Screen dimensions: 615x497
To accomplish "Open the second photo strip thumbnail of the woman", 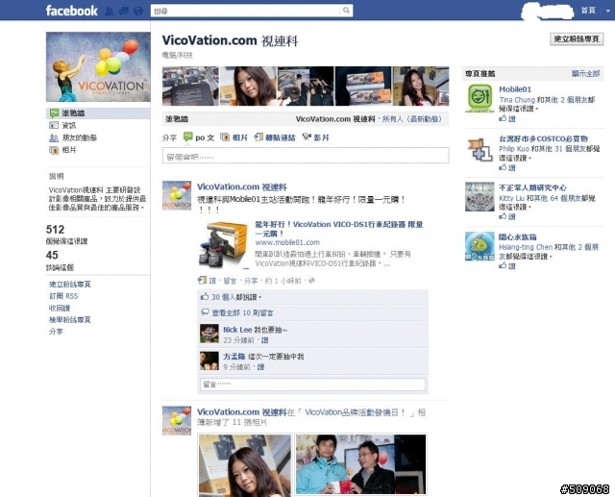I will click(x=248, y=86).
